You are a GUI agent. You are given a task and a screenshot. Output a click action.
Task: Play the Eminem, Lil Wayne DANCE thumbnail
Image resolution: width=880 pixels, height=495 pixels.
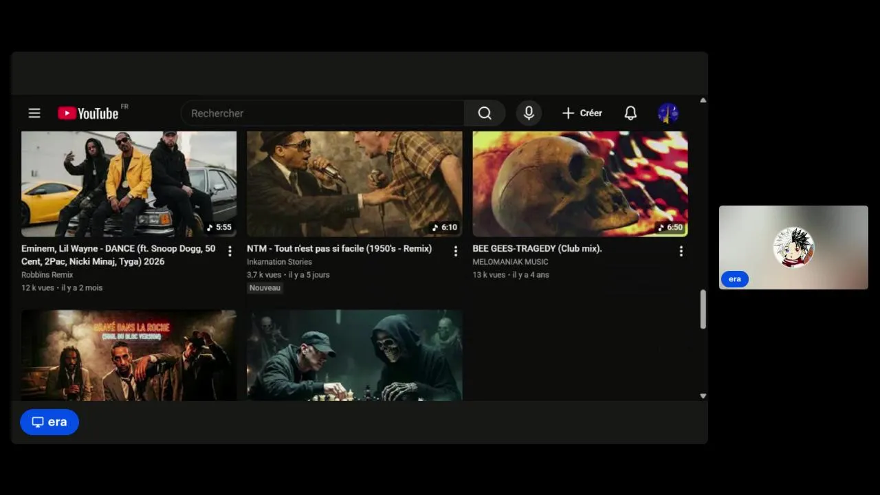pyautogui.click(x=129, y=184)
